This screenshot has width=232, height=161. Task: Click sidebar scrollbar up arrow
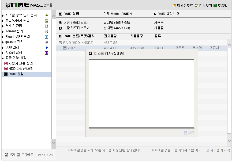[x=54, y=16]
